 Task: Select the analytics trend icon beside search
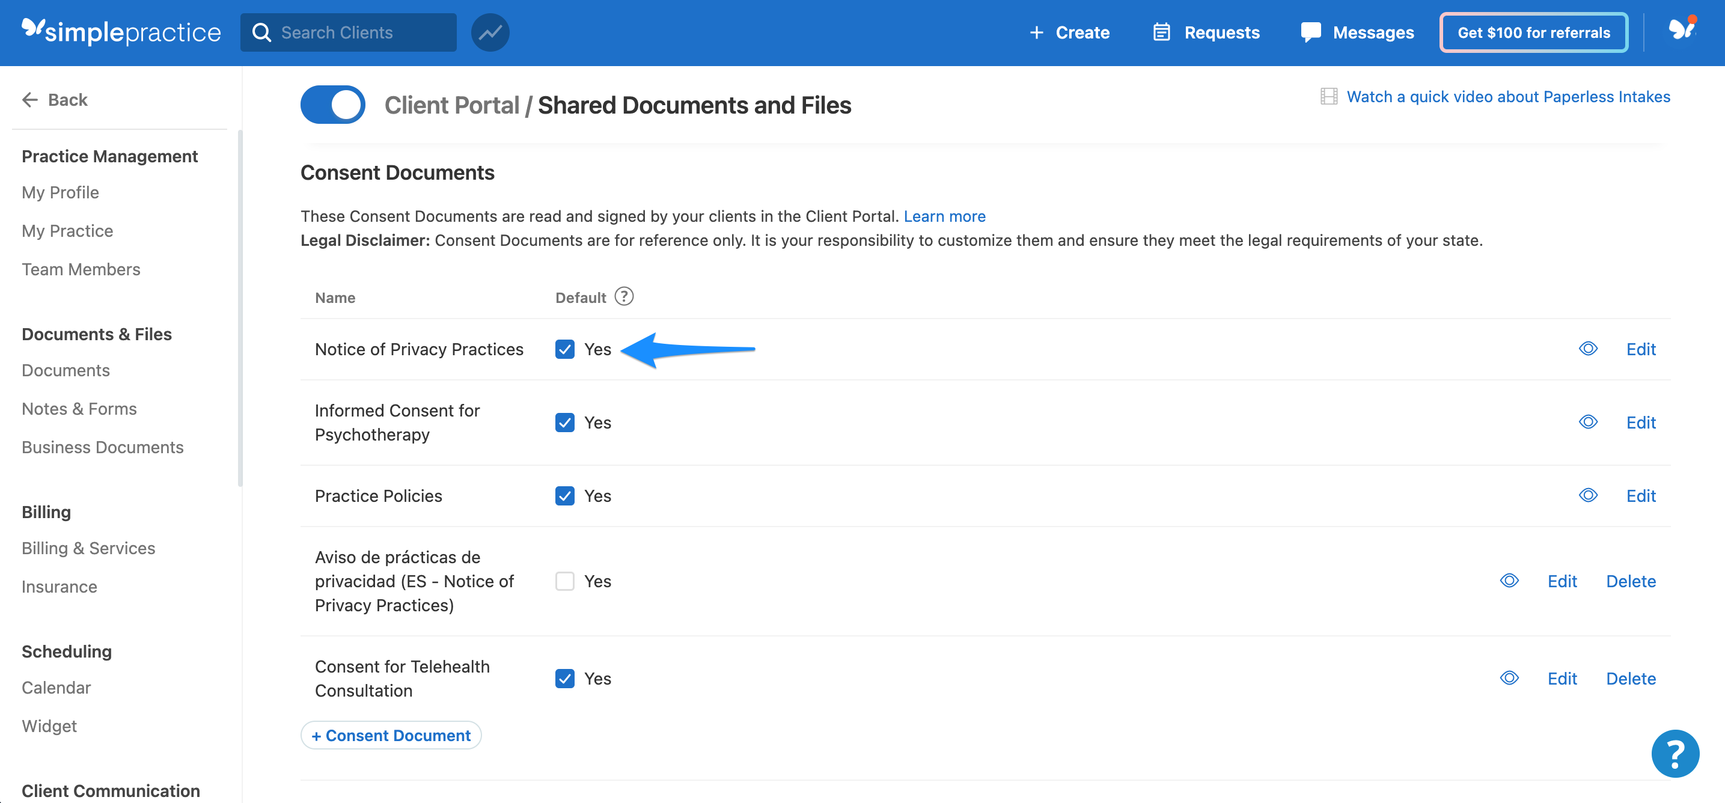[489, 31]
